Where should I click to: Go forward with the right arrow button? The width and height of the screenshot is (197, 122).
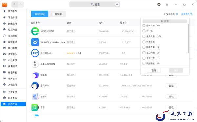click(x=21, y=4)
